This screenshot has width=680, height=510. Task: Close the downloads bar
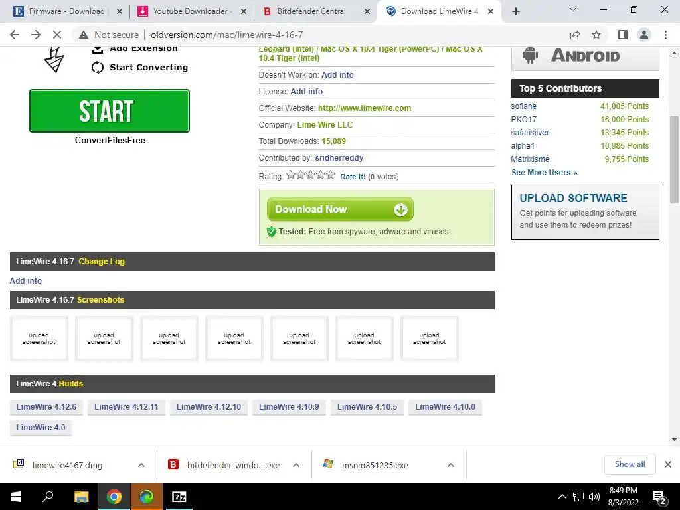point(668,464)
